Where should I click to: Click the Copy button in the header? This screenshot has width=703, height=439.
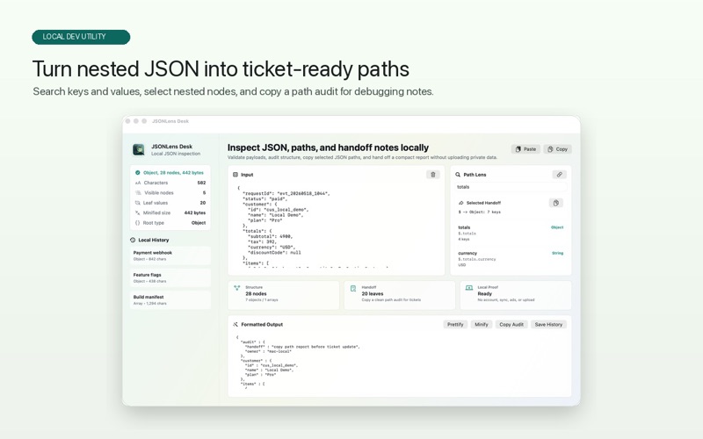(x=558, y=149)
